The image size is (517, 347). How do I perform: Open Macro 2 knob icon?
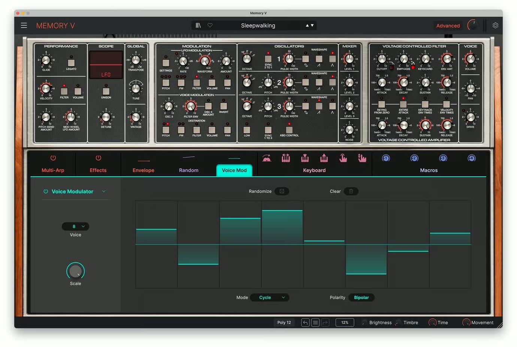(x=414, y=158)
